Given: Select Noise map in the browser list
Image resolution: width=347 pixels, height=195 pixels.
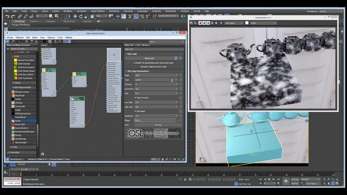Looking at the screenshot, I should click(x=24, y=121).
